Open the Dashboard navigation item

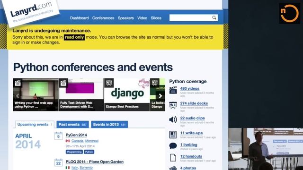(x=79, y=18)
